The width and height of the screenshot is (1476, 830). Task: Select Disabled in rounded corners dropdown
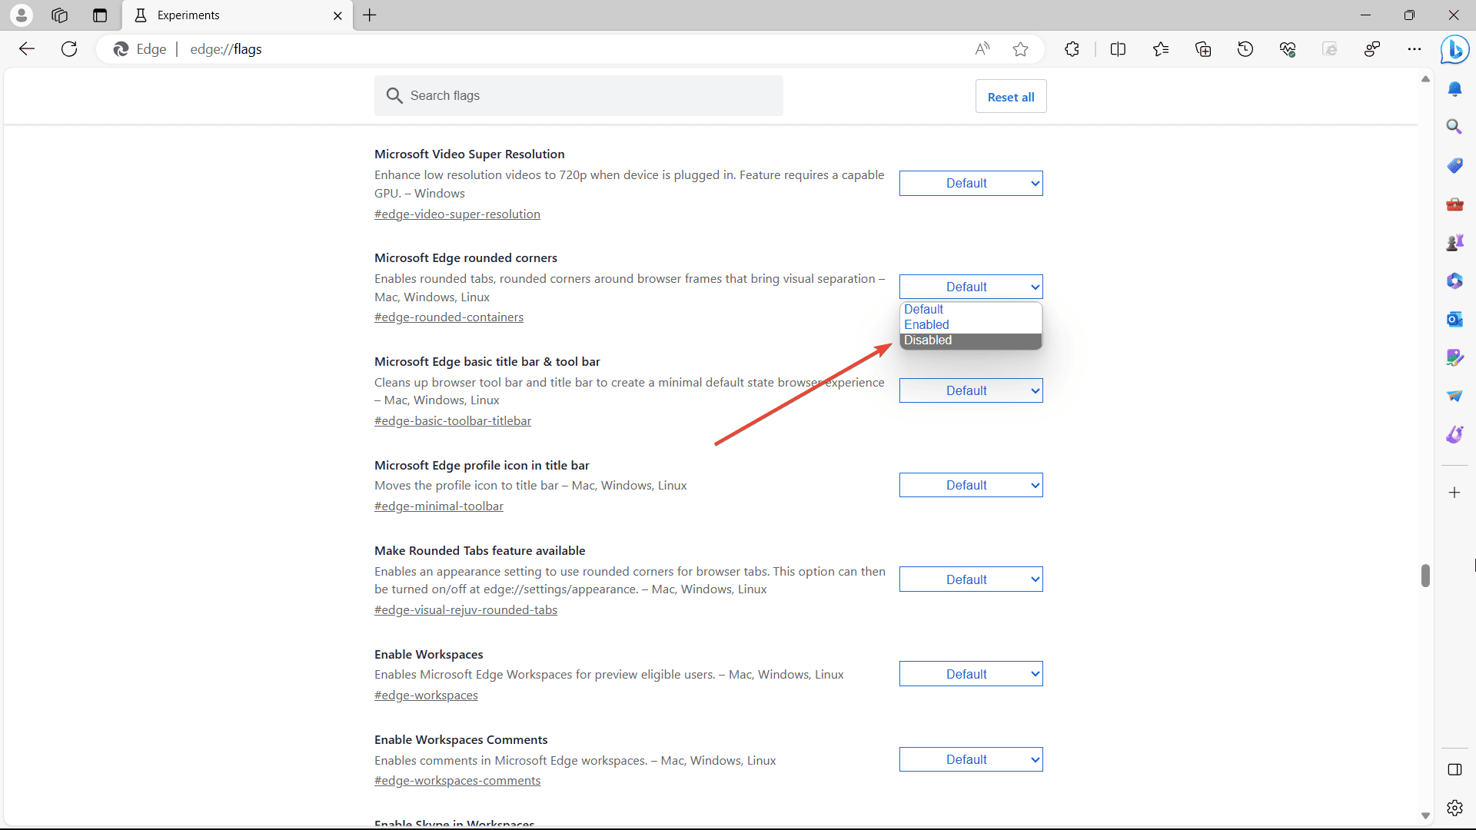coord(968,340)
